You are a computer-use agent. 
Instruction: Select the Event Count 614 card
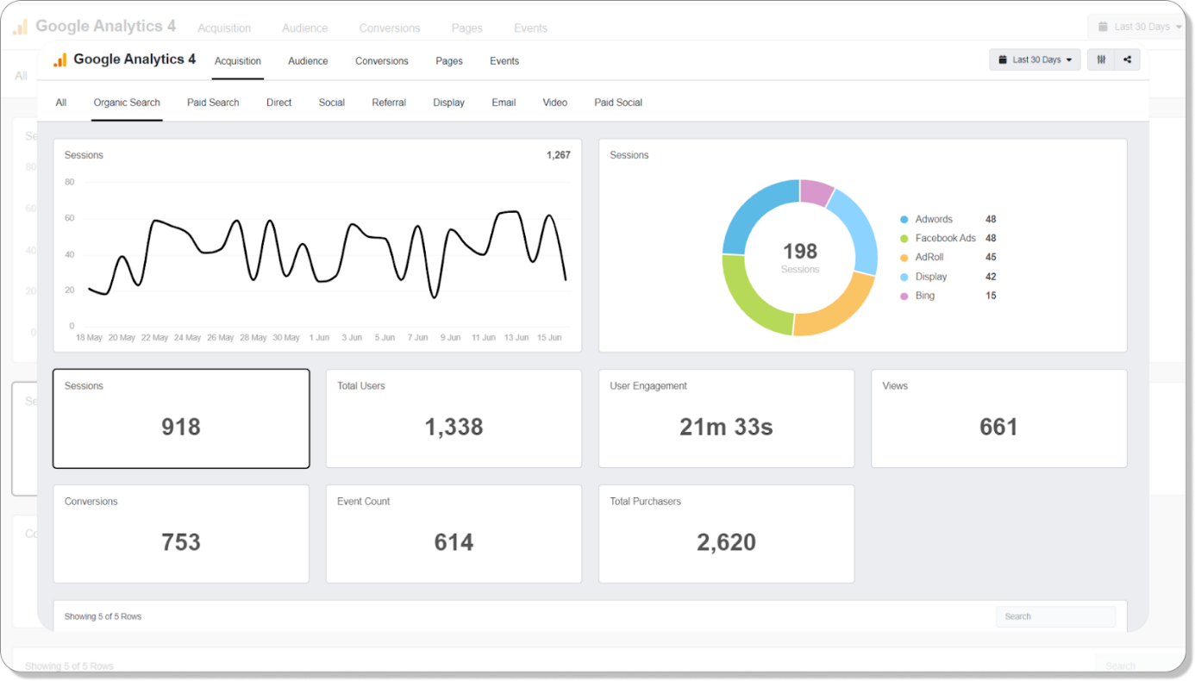[x=454, y=534]
